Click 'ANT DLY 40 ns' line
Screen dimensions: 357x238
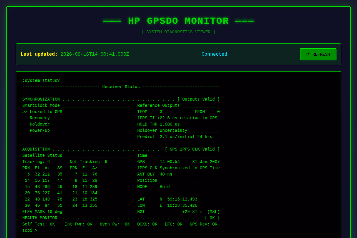click(155, 174)
